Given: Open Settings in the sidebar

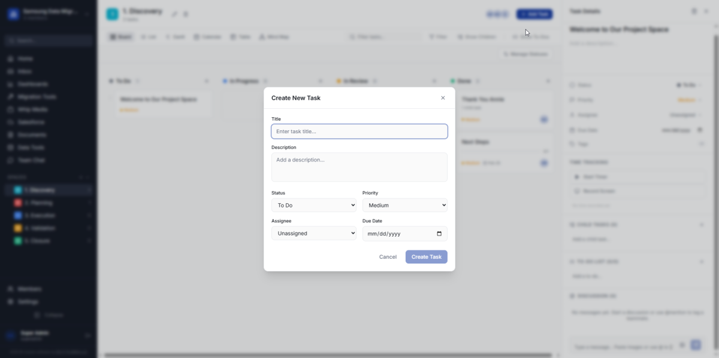Looking at the screenshot, I should click(28, 302).
